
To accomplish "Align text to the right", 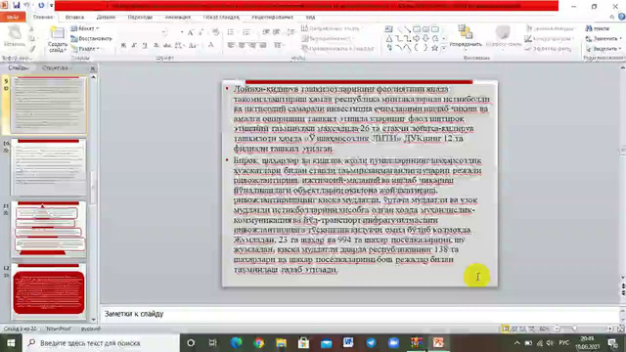I will [x=252, y=46].
